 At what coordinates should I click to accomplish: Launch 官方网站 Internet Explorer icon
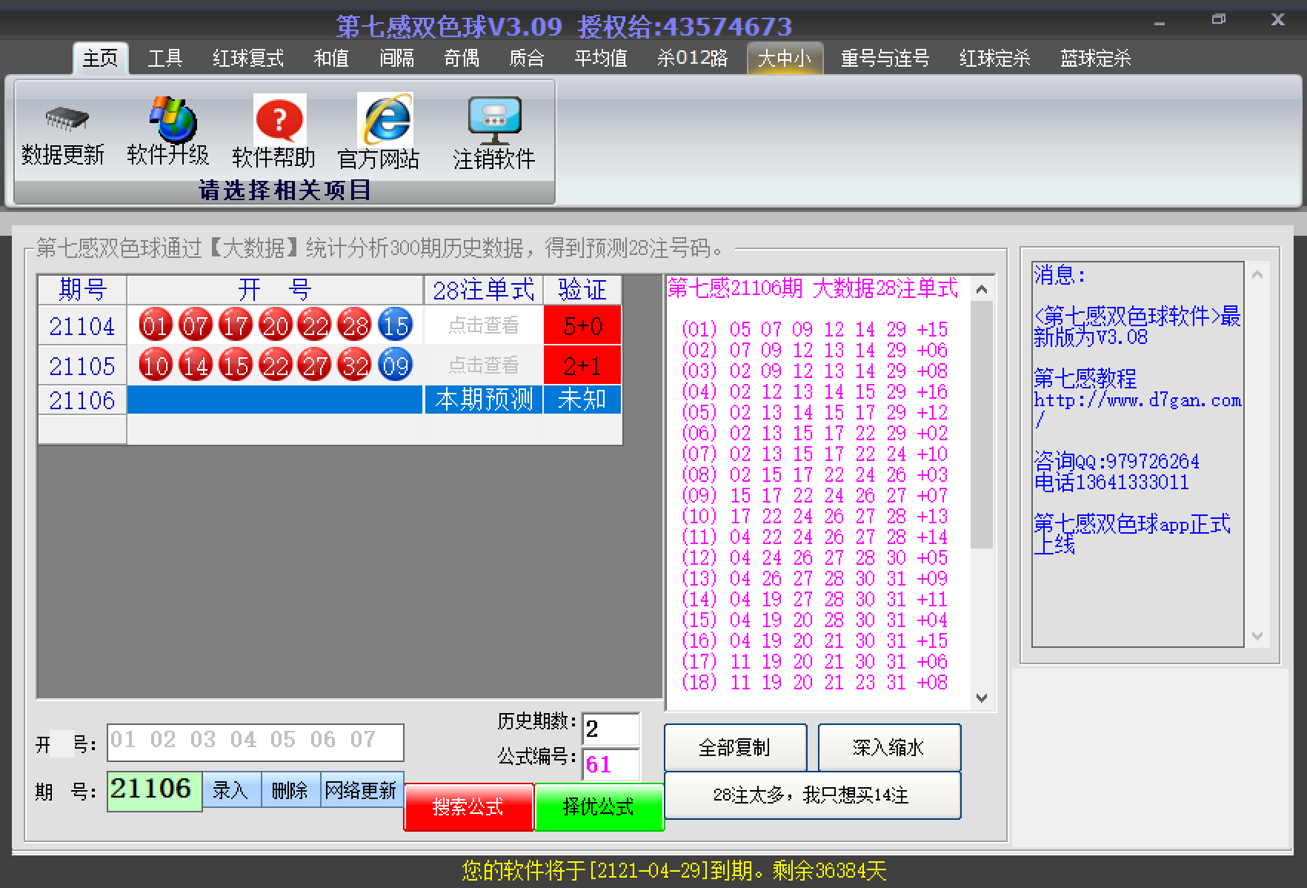coord(385,119)
